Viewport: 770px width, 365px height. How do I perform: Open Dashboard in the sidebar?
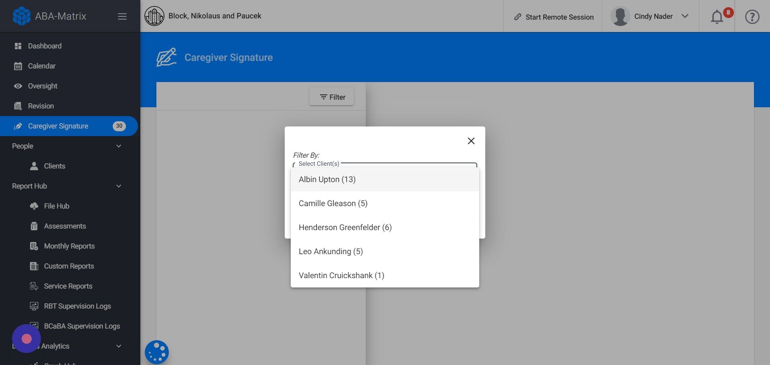[x=45, y=46]
